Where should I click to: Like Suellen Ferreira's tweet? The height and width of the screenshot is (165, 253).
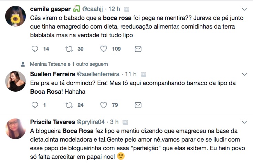(104, 105)
